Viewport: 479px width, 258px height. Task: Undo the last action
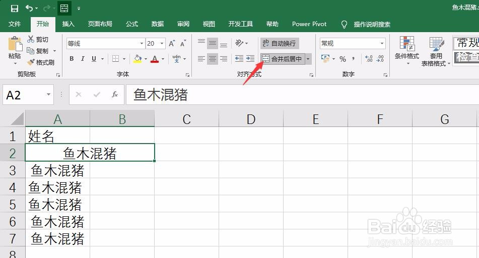(29, 8)
